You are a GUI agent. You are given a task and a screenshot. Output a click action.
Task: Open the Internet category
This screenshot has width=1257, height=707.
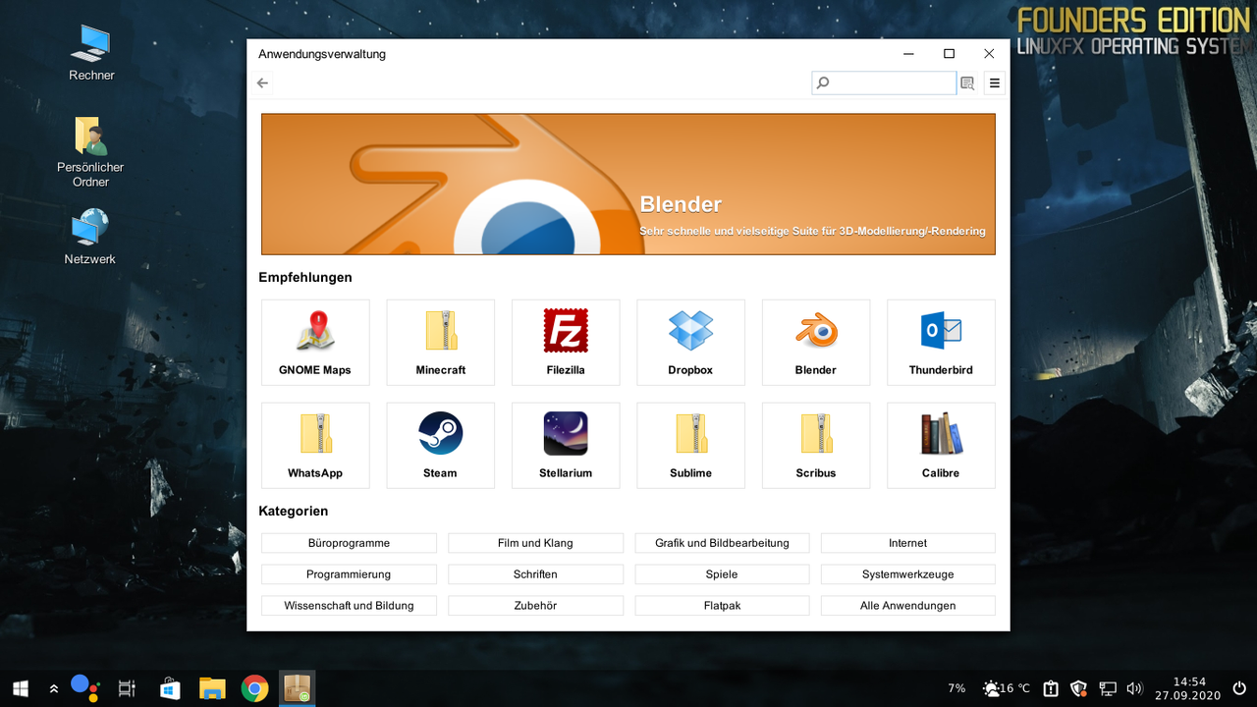point(908,543)
